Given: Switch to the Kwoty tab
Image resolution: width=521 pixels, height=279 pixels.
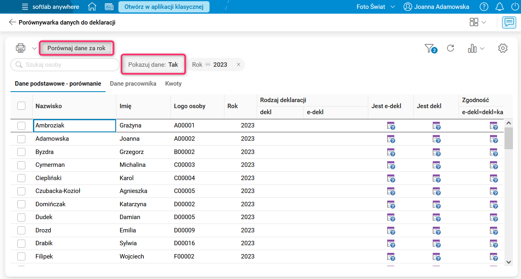Looking at the screenshot, I should pos(173,84).
